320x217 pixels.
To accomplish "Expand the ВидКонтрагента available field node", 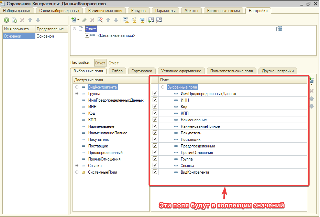I will 77,87.
